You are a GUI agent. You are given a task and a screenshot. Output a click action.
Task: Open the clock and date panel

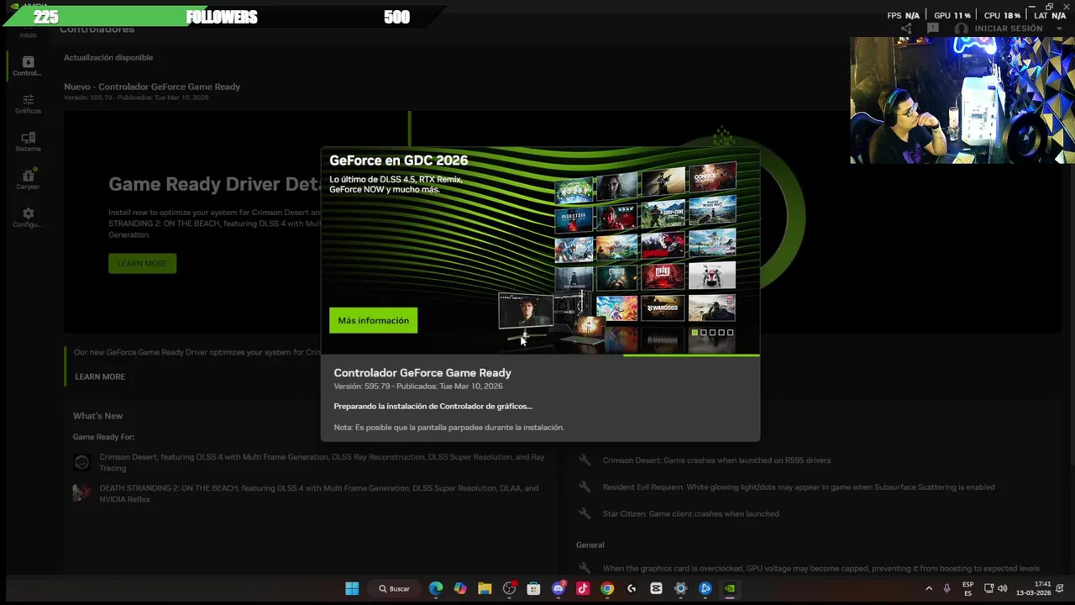1034,588
